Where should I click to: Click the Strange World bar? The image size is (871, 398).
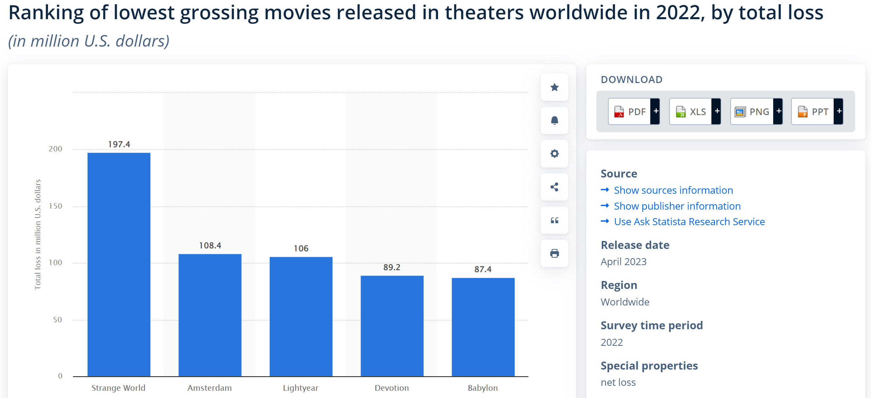(119, 264)
